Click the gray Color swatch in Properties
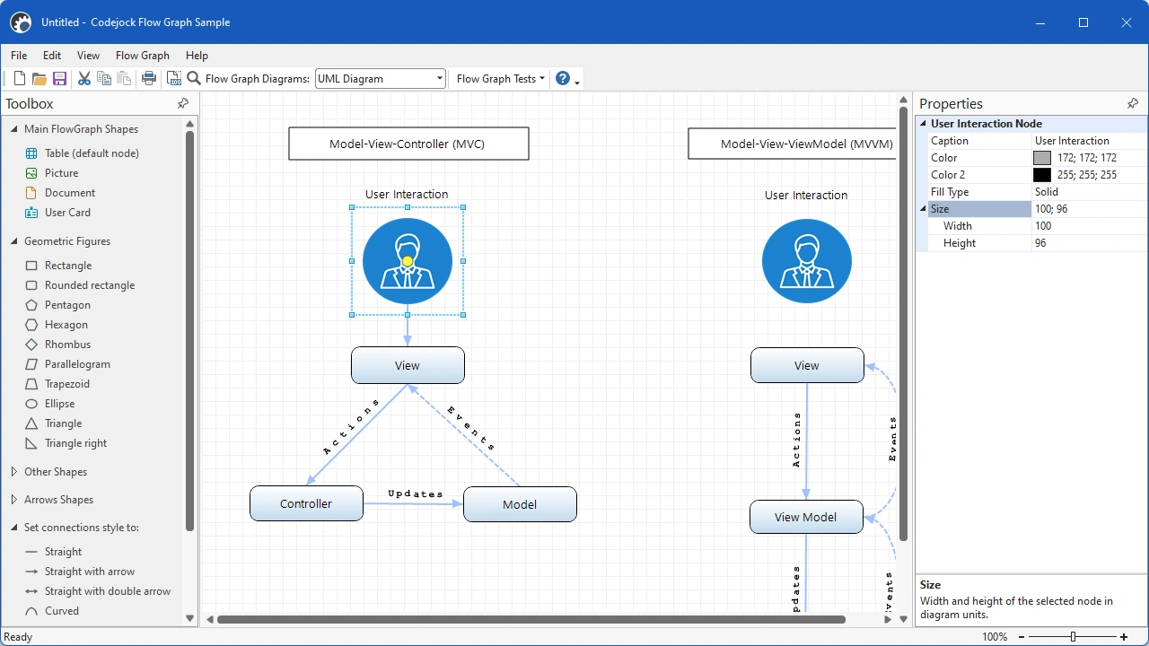This screenshot has width=1149, height=646. (1041, 158)
